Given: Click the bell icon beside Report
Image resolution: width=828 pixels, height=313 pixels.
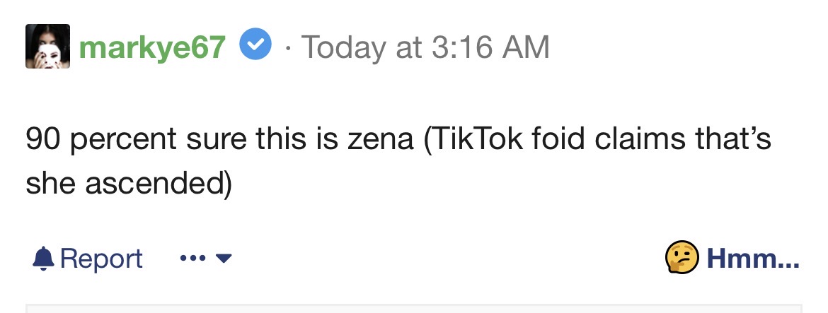Looking at the screenshot, I should (43, 258).
